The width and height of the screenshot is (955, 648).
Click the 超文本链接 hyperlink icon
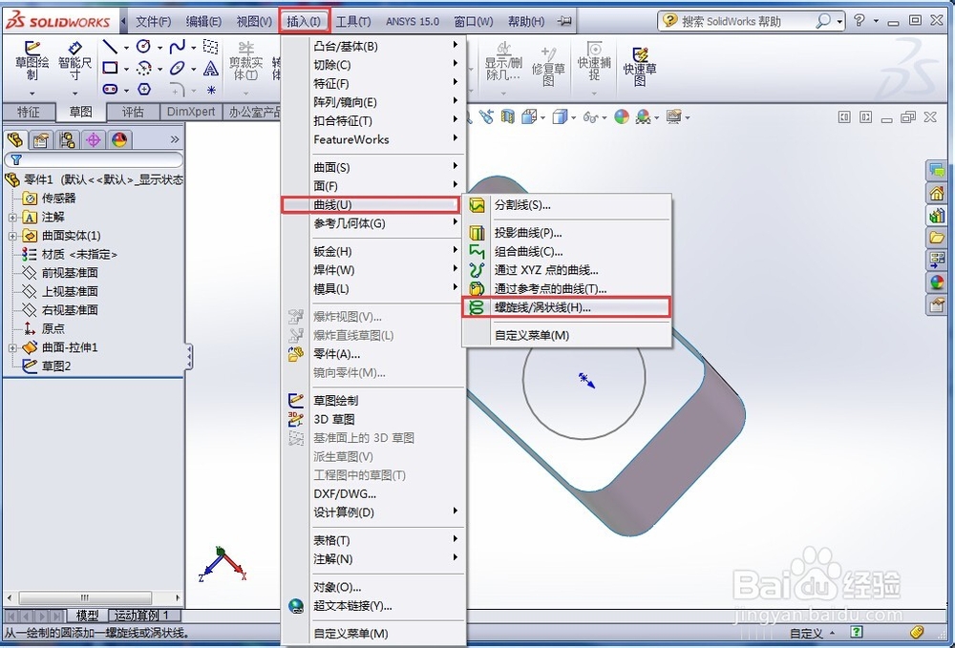pos(296,606)
